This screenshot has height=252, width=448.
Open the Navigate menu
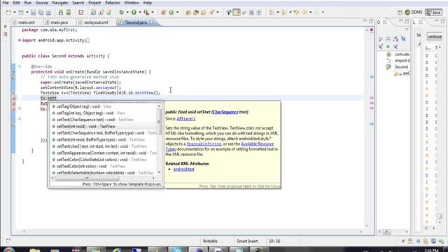coord(60,3)
